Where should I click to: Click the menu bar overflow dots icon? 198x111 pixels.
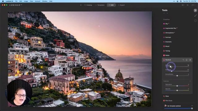click(174, 1)
